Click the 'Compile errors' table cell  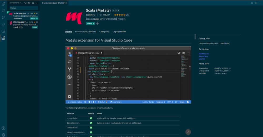(x=73, y=123)
